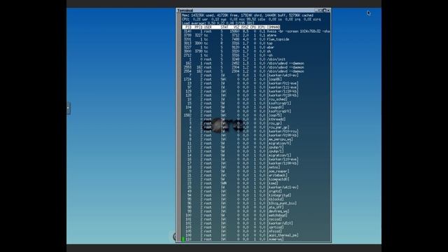
Task: Select the [mm_percpu_wq] process row
Action: pyautogui.click(x=255, y=139)
